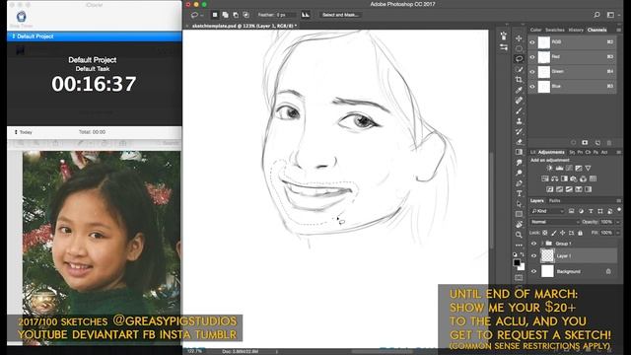Toggle lock transparent pixels

click(x=545, y=233)
